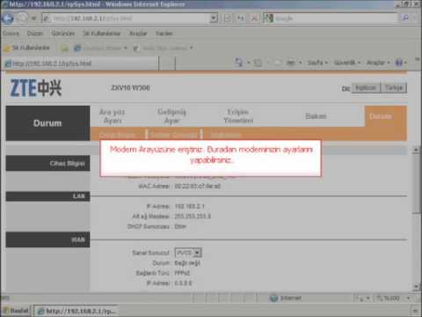Open the Dosya menu
Screen dimensions: 422x317
click(x=11, y=33)
